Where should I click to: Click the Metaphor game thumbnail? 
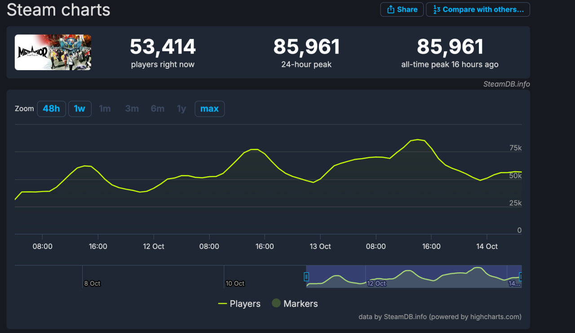tap(53, 53)
